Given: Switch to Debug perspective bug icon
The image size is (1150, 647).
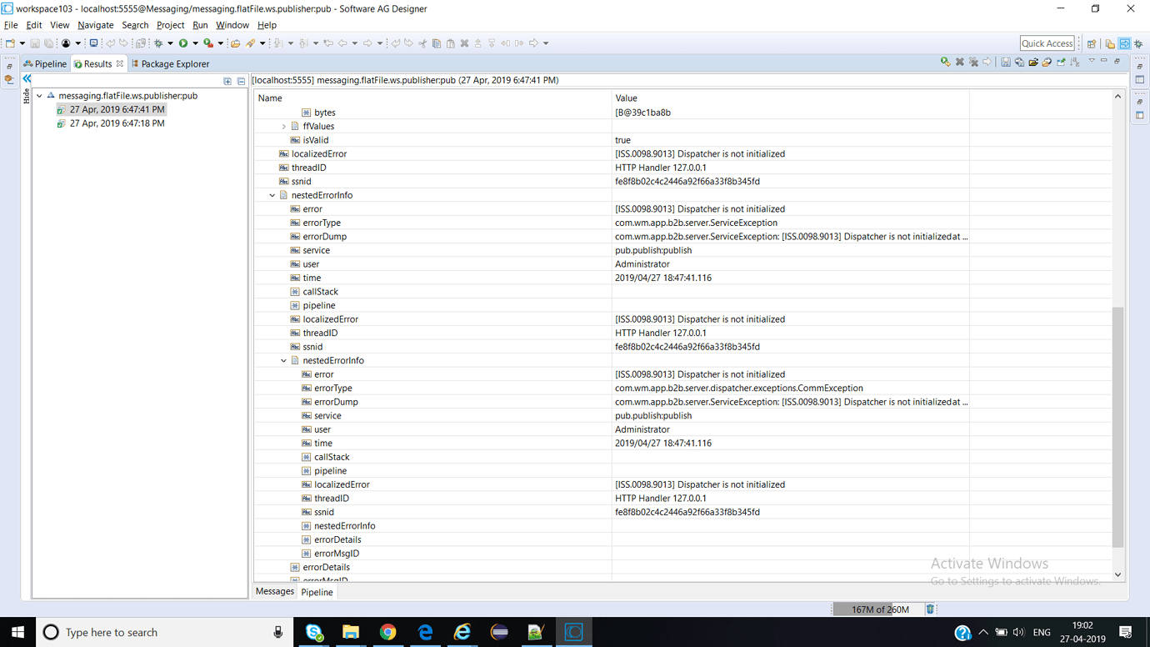Looking at the screenshot, I should [x=1138, y=43].
